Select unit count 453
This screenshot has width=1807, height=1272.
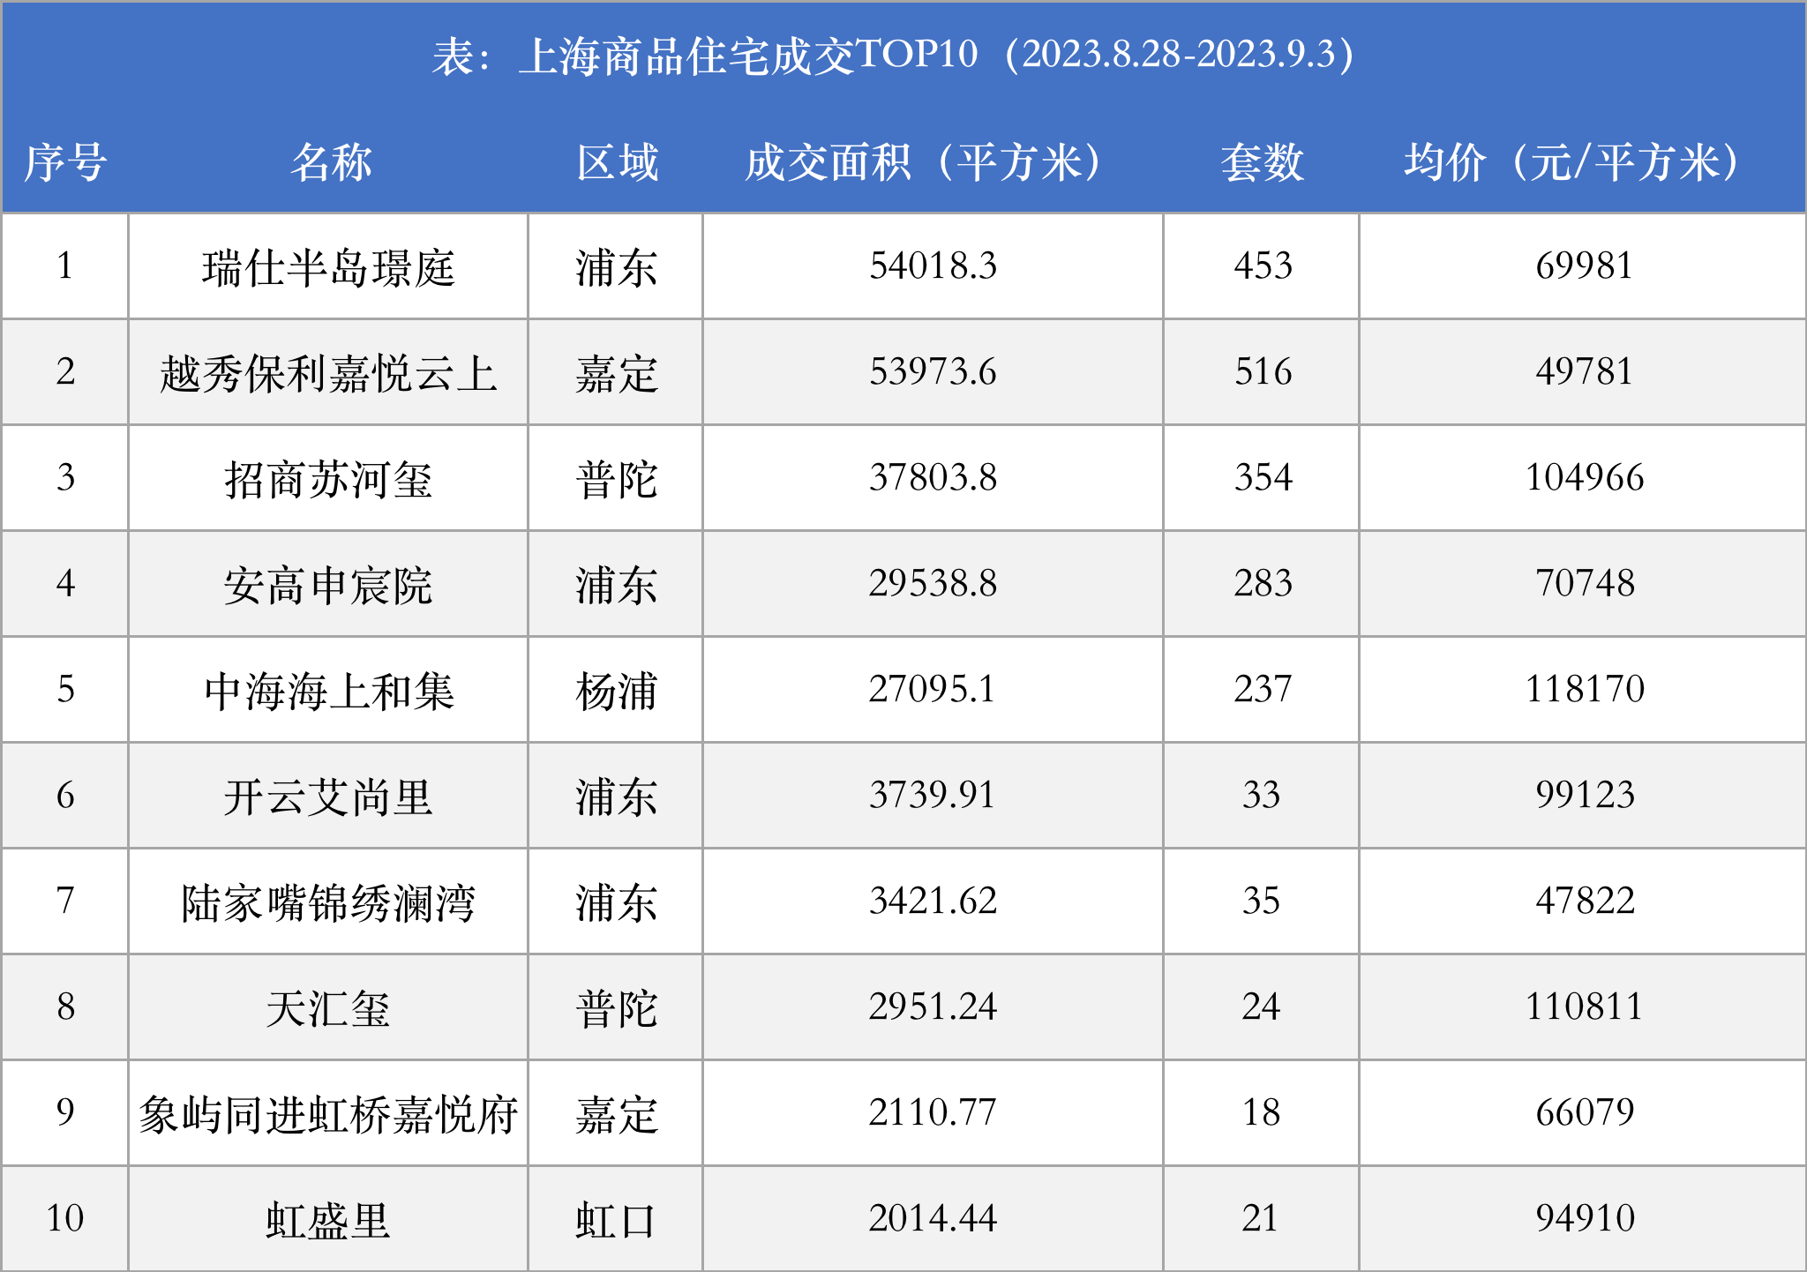[x=1263, y=266]
